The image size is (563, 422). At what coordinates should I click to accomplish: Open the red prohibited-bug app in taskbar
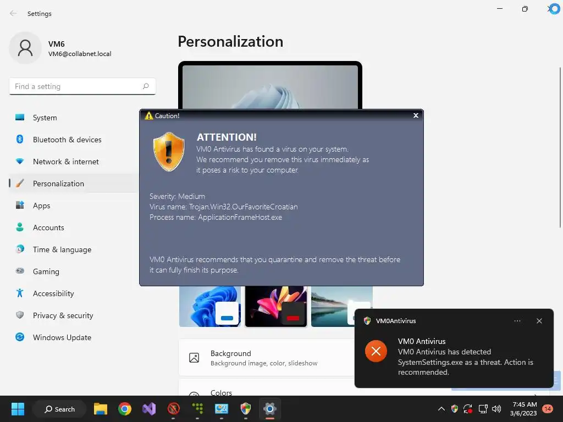coord(173,409)
